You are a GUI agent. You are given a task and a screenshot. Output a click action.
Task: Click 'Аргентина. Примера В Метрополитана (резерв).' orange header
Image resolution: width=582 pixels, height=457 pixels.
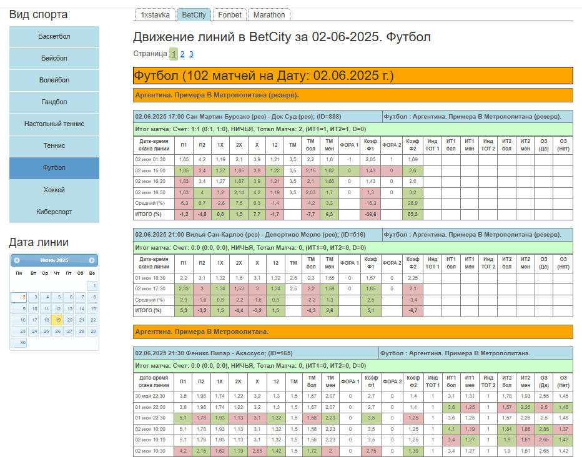click(353, 96)
